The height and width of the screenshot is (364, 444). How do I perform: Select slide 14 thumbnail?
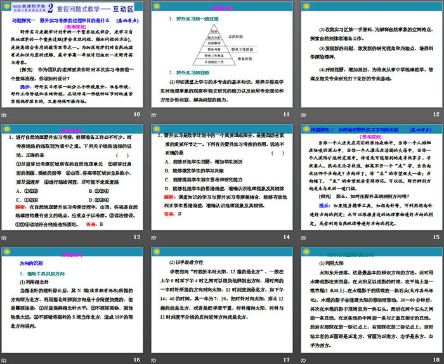point(222,177)
